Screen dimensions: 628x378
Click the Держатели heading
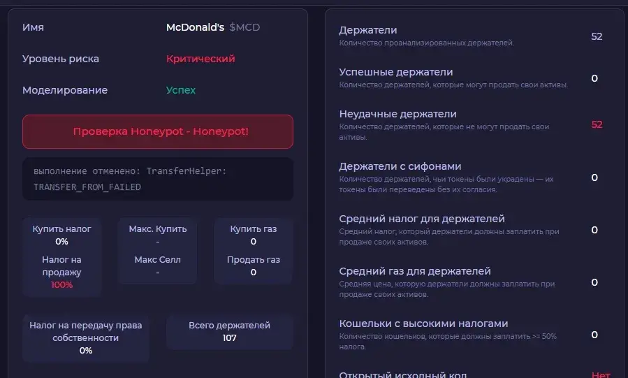tap(368, 30)
